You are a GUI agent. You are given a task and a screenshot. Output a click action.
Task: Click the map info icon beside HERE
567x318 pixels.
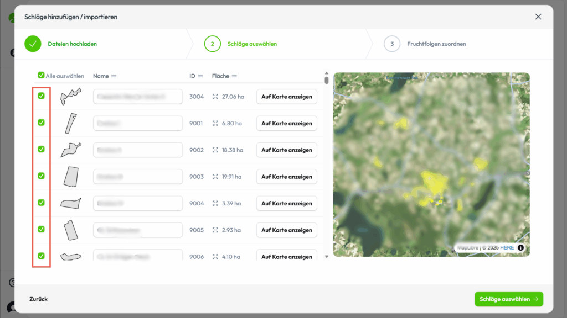(x=520, y=248)
